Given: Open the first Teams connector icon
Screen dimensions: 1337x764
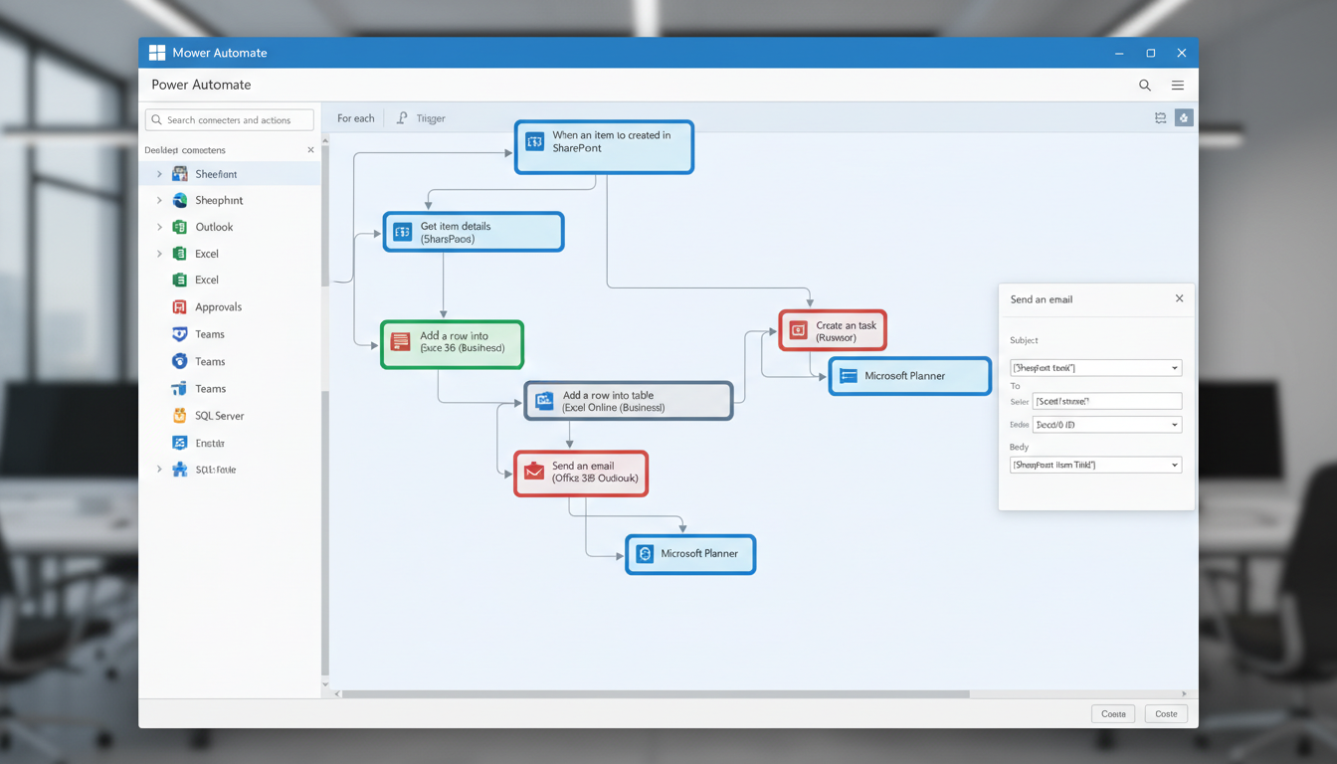Looking at the screenshot, I should (x=182, y=334).
